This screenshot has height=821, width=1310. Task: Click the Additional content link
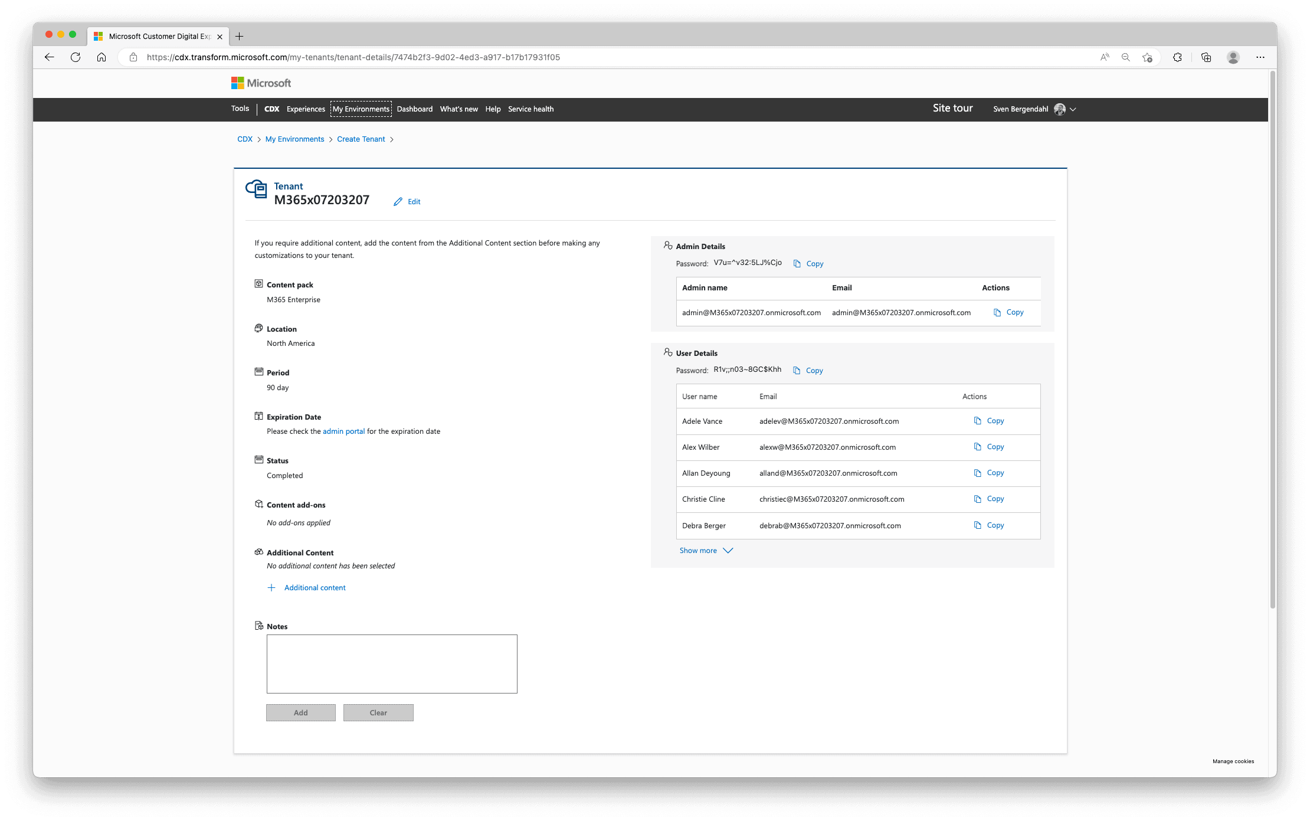[315, 588]
